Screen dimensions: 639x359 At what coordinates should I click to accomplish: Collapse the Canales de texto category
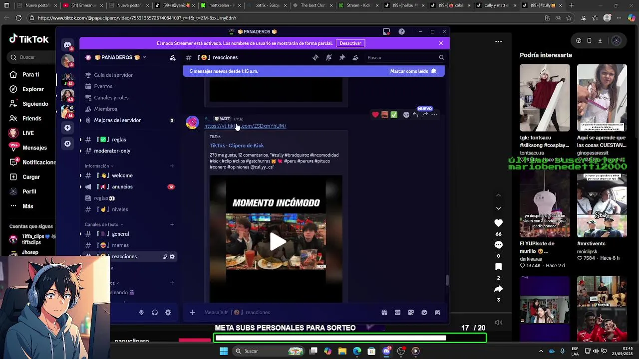tap(104, 224)
